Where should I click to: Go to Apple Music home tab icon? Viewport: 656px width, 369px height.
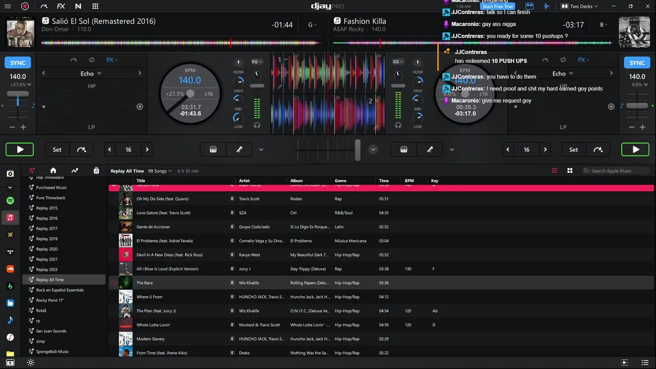53,171
